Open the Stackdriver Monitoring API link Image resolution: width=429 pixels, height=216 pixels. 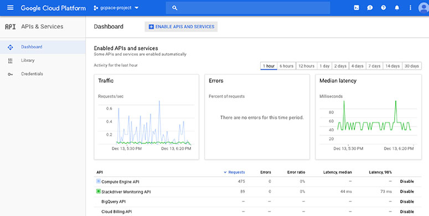point(126,192)
